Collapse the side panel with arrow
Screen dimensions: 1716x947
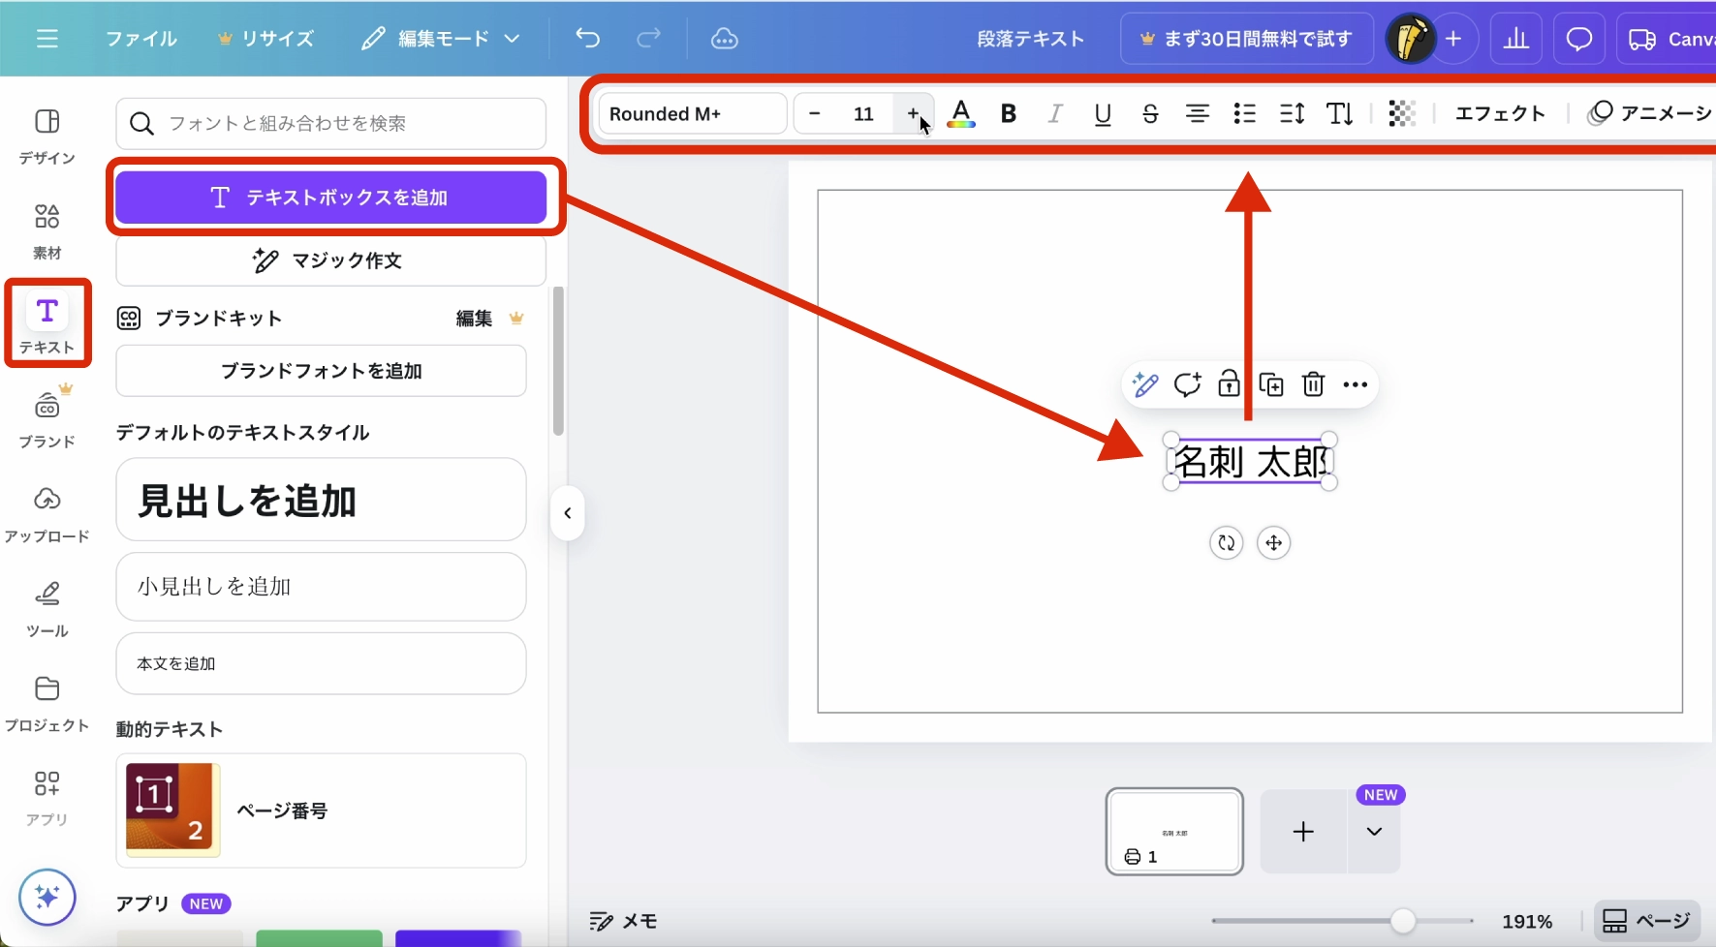(568, 513)
